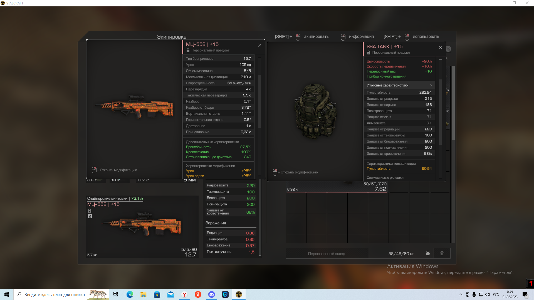The width and height of the screenshot is (534, 300).
Task: Click the Совместимые рюкзаки heading
Action: [x=385, y=177]
